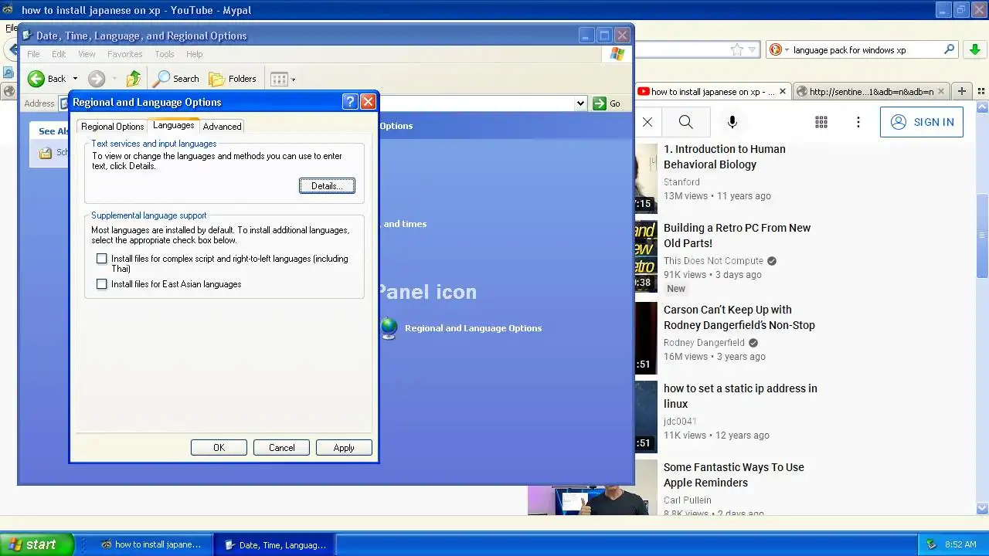989x556 pixels.
Task: Open the Tools menu
Action: (x=165, y=54)
